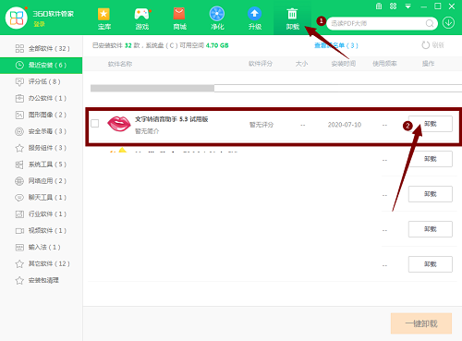
Task: Go to the 商城 store
Action: click(x=179, y=18)
